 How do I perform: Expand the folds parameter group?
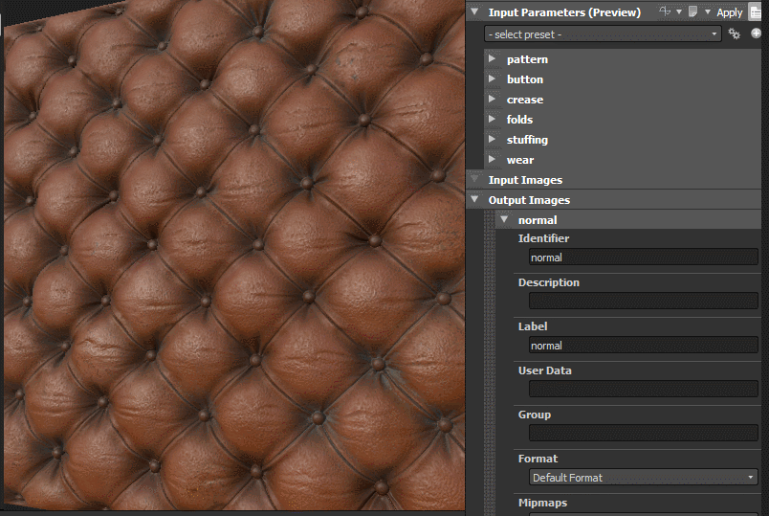492,119
